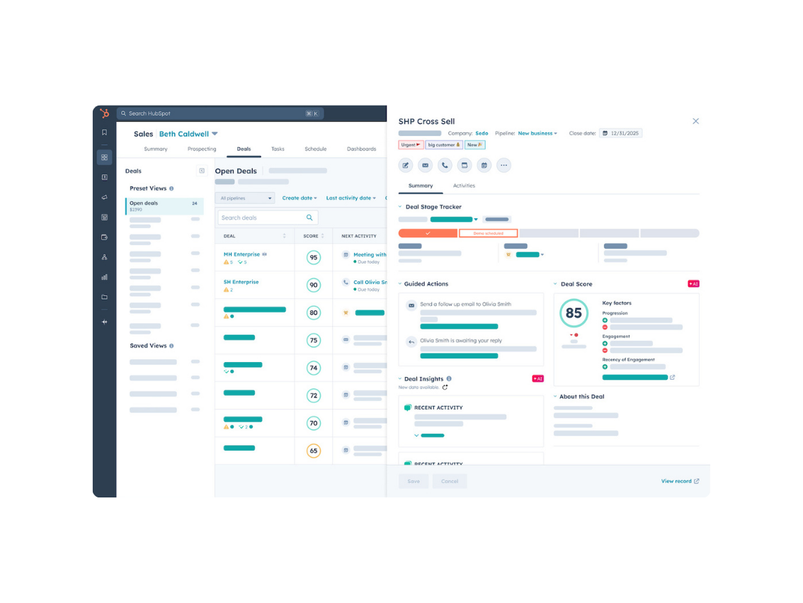Mark the Demo scheduled stage complete
This screenshot has height=603, width=803.
pyautogui.click(x=489, y=232)
